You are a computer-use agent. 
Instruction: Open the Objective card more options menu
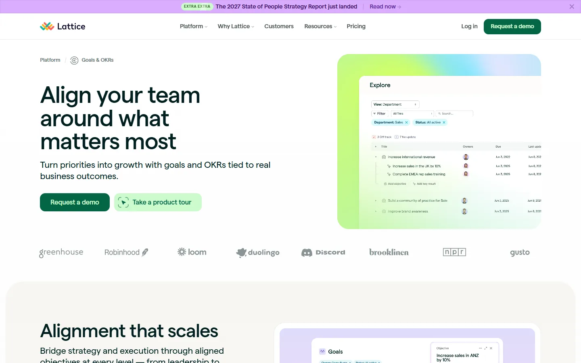(x=480, y=348)
